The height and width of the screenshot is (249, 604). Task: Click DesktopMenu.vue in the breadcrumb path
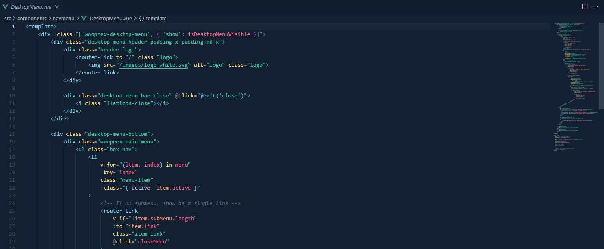[110, 18]
